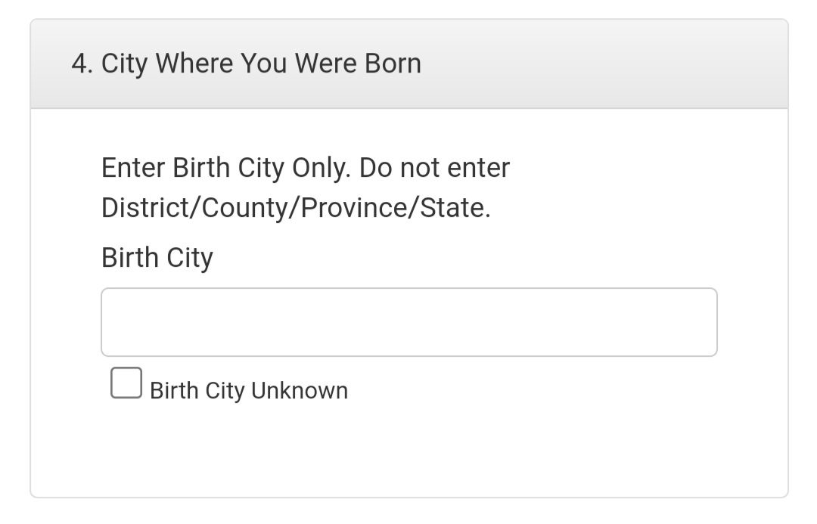Toggle the checkbox next to Birth City Unknown
The width and height of the screenshot is (817, 524).
point(126,383)
